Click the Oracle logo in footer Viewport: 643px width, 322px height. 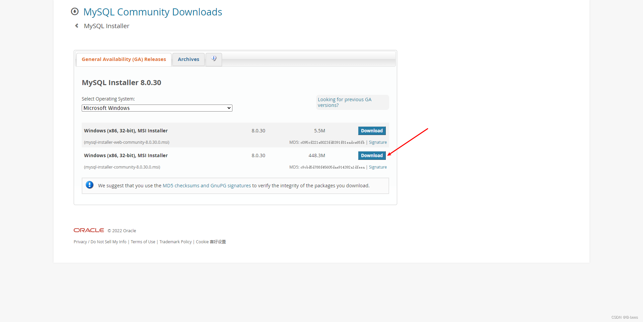click(89, 230)
